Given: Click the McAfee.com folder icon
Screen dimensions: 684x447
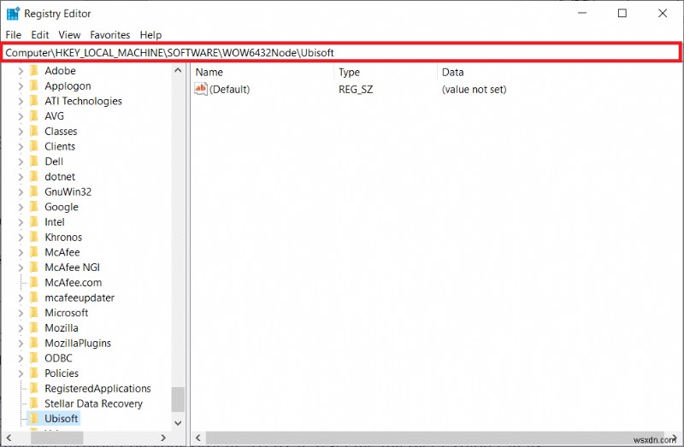Looking at the screenshot, I should [34, 282].
